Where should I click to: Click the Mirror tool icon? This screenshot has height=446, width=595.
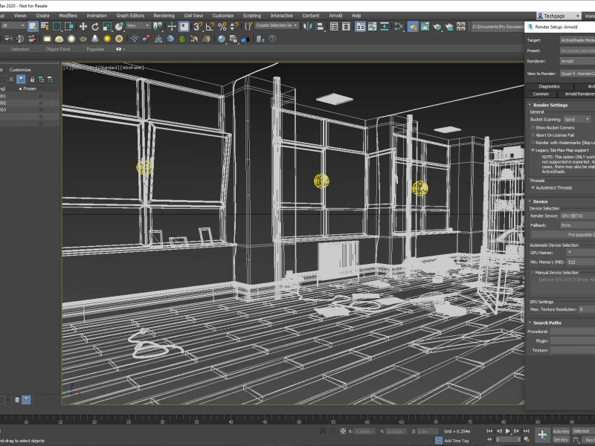[x=307, y=26]
